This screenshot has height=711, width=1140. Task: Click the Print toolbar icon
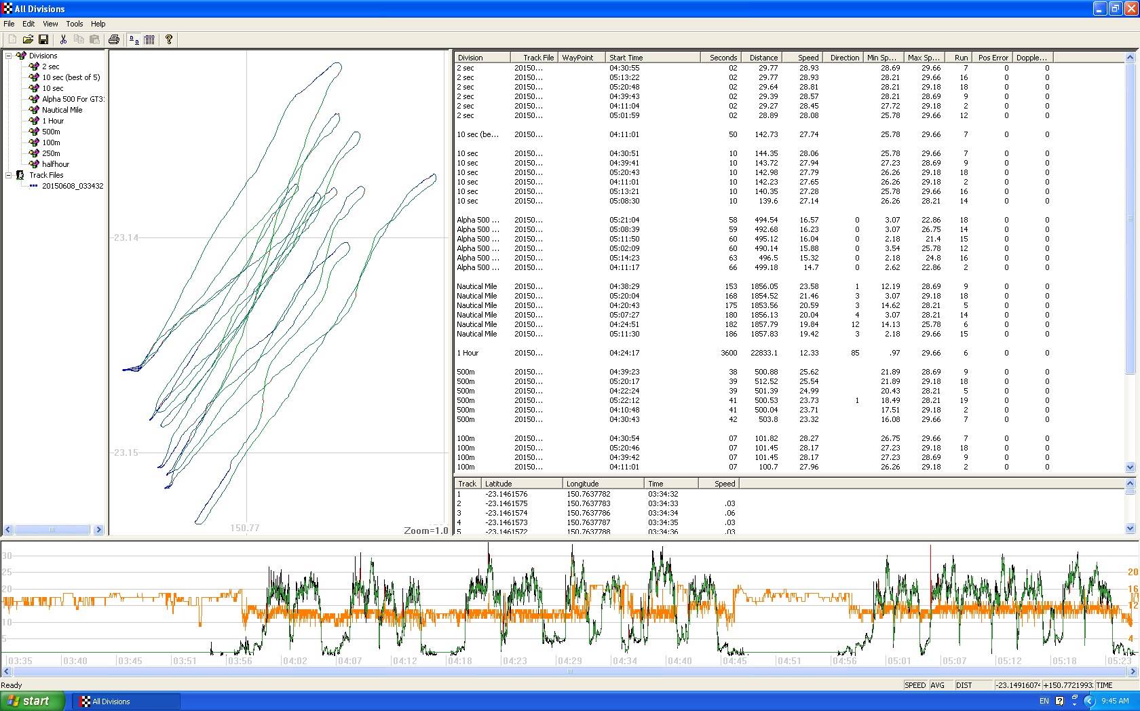[114, 40]
